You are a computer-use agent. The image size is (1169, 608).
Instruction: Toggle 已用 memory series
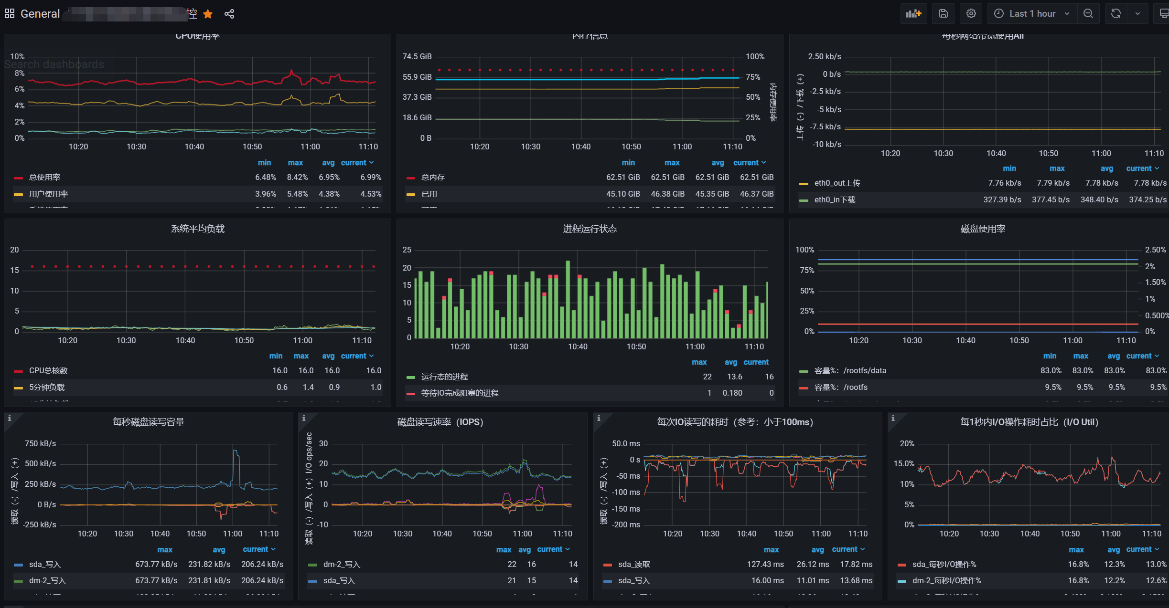(429, 194)
